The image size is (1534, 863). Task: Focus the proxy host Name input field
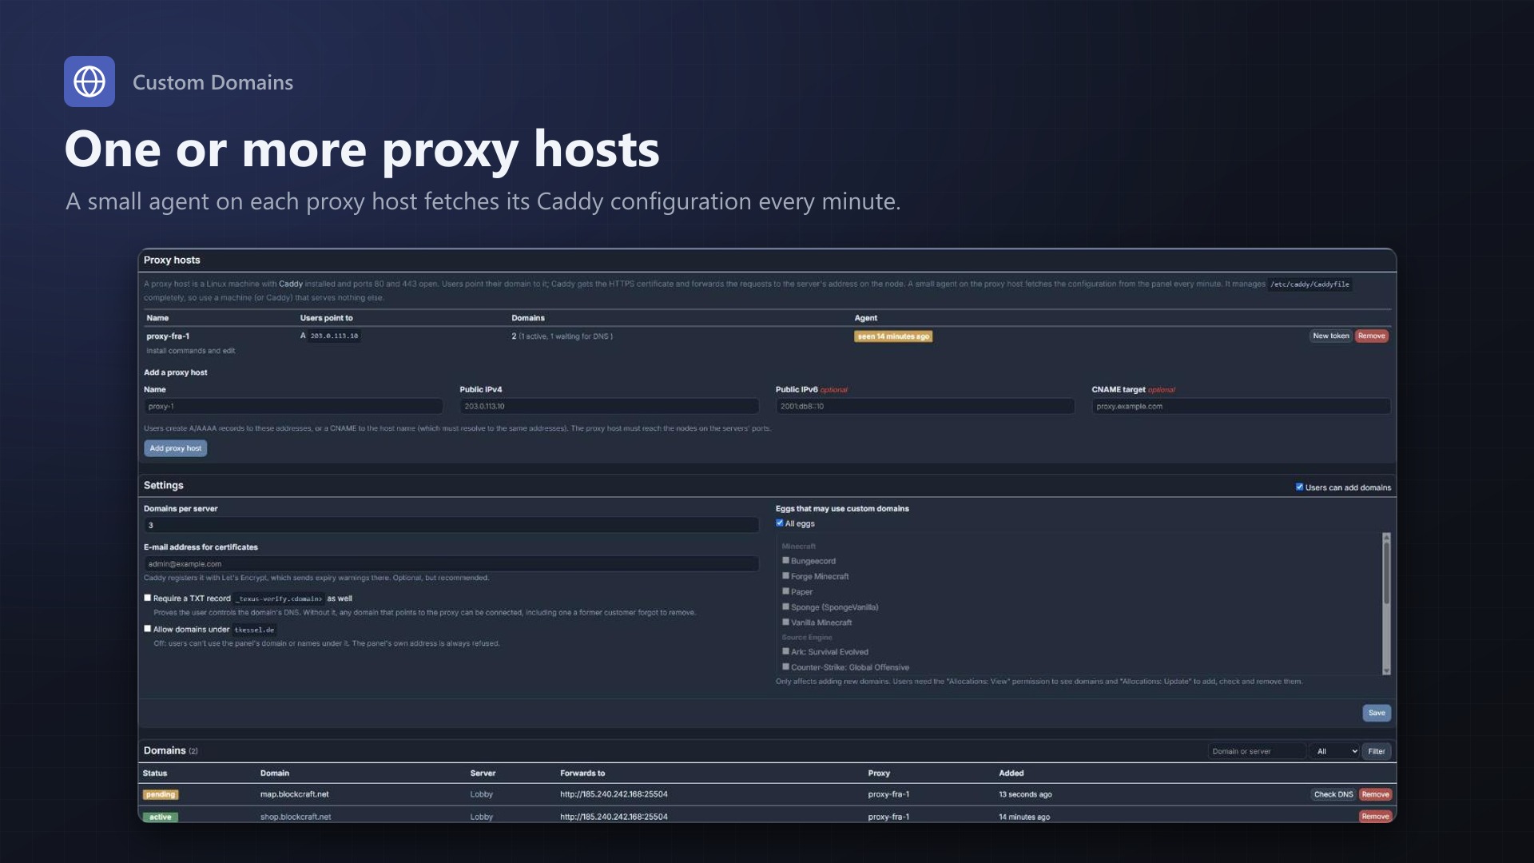(x=293, y=406)
